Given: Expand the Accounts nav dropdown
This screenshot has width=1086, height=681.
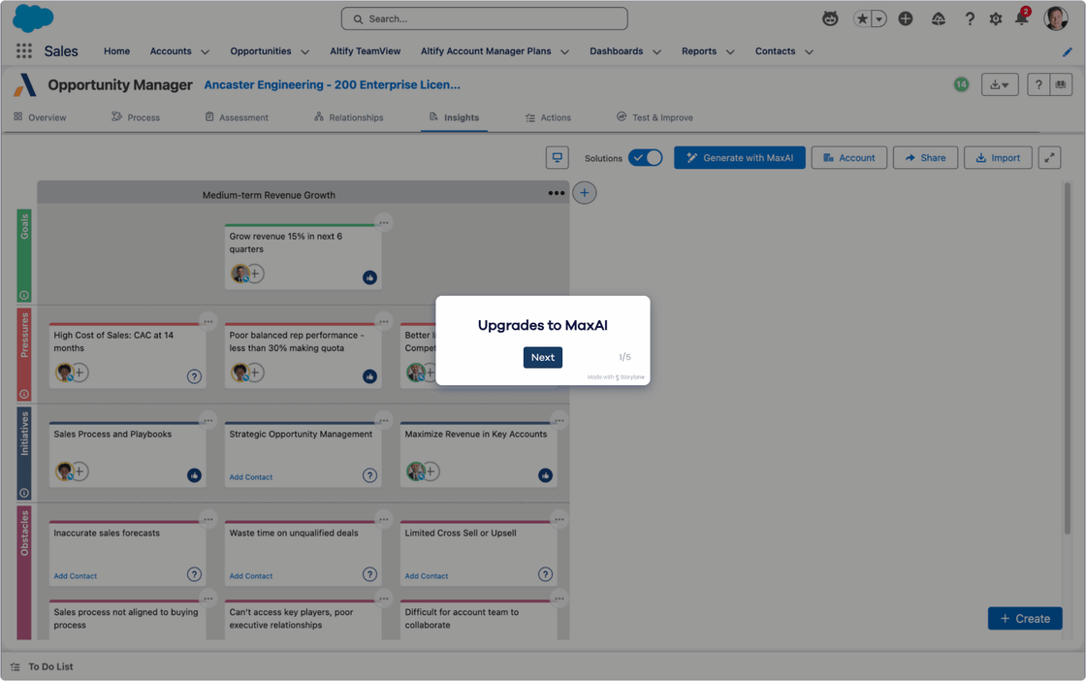Looking at the screenshot, I should (205, 52).
